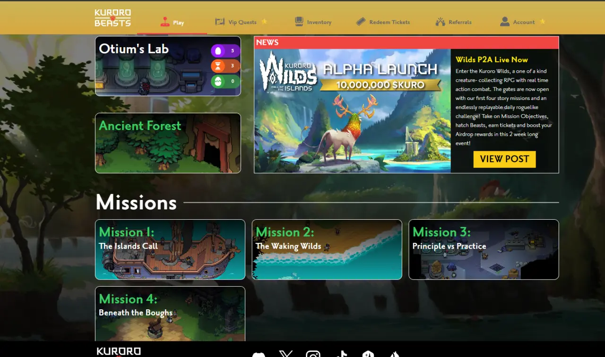This screenshot has width=605, height=357.
Task: Click the news paragraph starting 'Enter the Kuroro Wilds'
Action: click(504, 107)
